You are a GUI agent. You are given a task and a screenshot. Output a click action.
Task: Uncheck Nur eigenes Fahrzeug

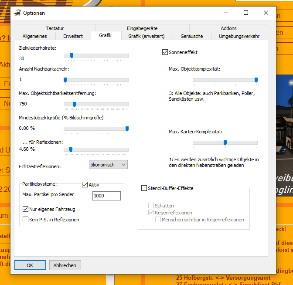[25, 209]
